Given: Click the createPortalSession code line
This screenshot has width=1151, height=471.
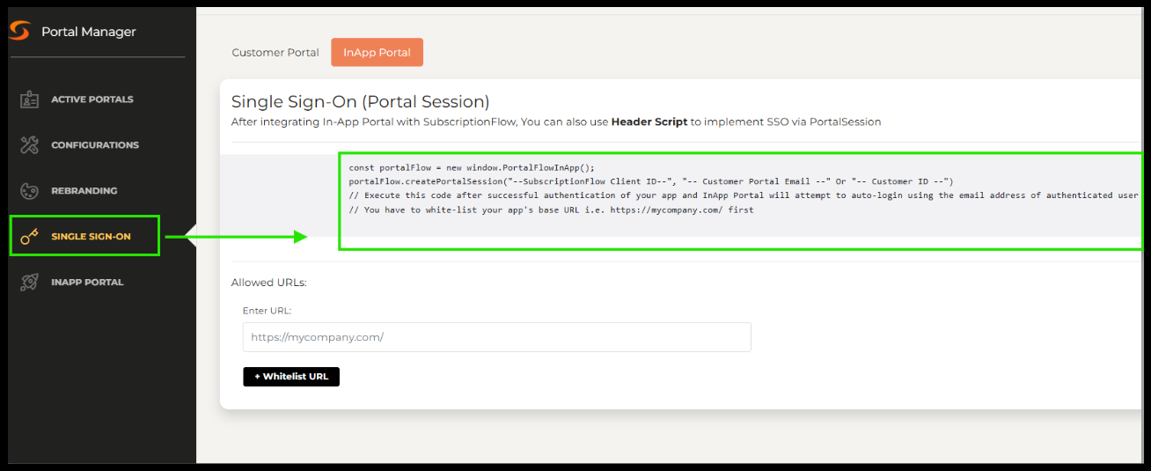Looking at the screenshot, I should (651, 181).
